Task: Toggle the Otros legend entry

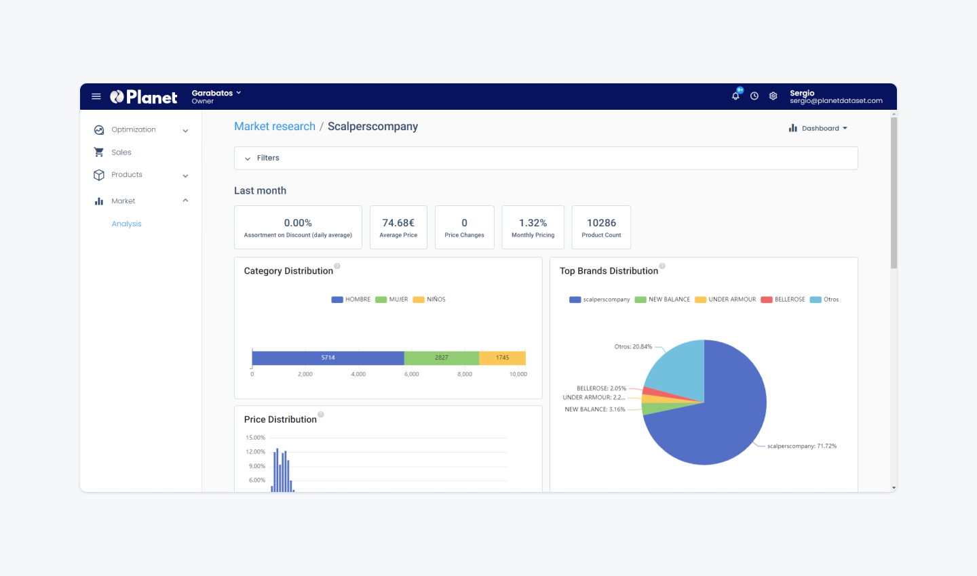Action: tap(824, 300)
